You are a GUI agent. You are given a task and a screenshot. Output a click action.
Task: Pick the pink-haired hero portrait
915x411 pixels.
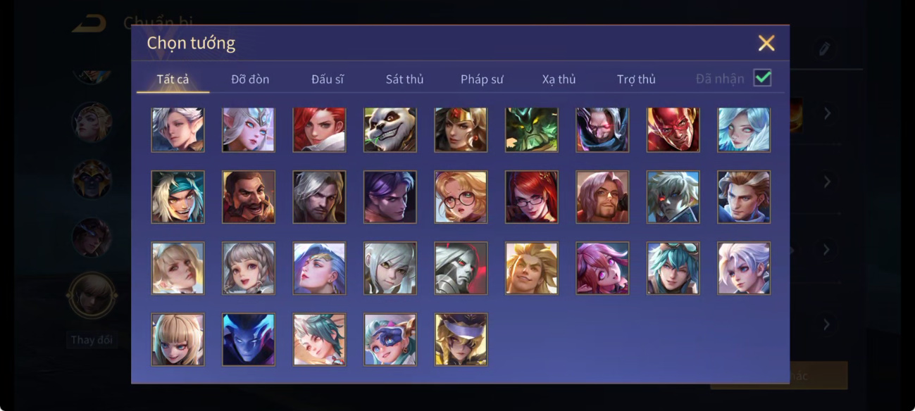[x=602, y=268]
